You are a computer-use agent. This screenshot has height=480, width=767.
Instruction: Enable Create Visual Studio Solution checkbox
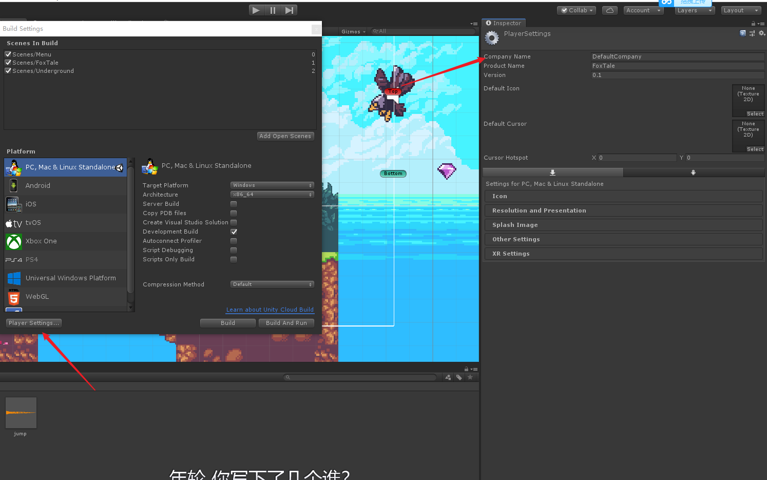[x=234, y=222]
